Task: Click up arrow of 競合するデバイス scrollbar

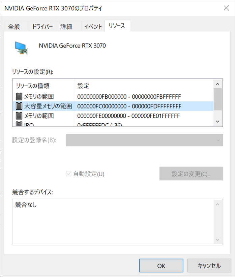Action: (218, 204)
